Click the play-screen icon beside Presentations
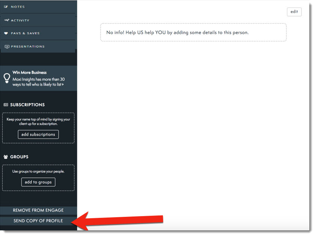The image size is (315, 236). 7,47
